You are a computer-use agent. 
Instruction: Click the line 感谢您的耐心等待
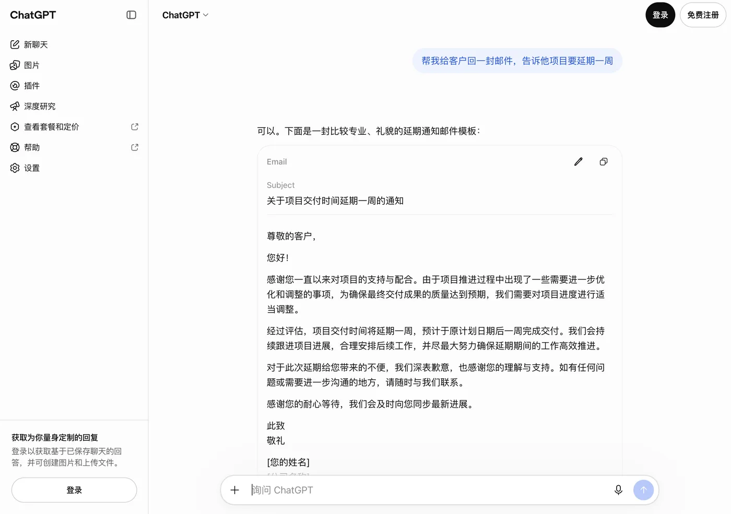(x=371, y=404)
